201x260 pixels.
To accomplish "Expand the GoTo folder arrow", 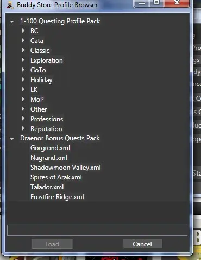I will pyautogui.click(x=23, y=70).
